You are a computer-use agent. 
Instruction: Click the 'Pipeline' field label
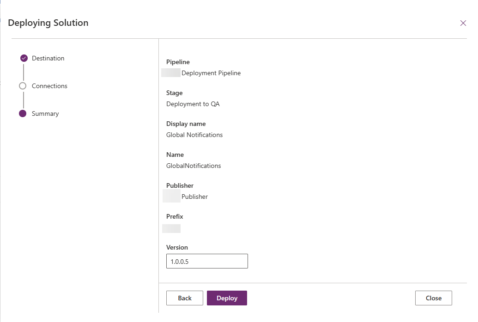[178, 62]
